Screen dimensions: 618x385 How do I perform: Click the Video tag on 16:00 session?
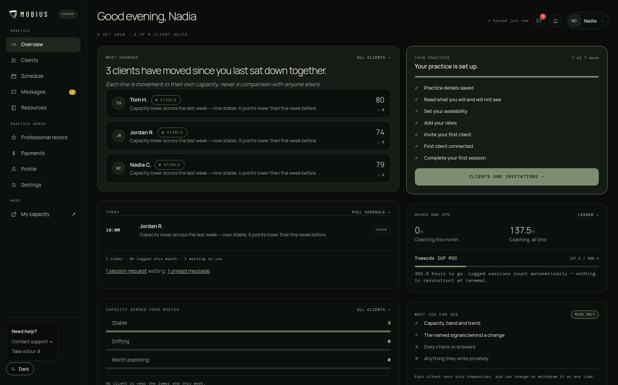(x=381, y=230)
